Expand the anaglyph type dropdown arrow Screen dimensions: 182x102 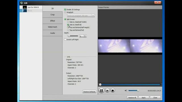(x=93, y=16)
